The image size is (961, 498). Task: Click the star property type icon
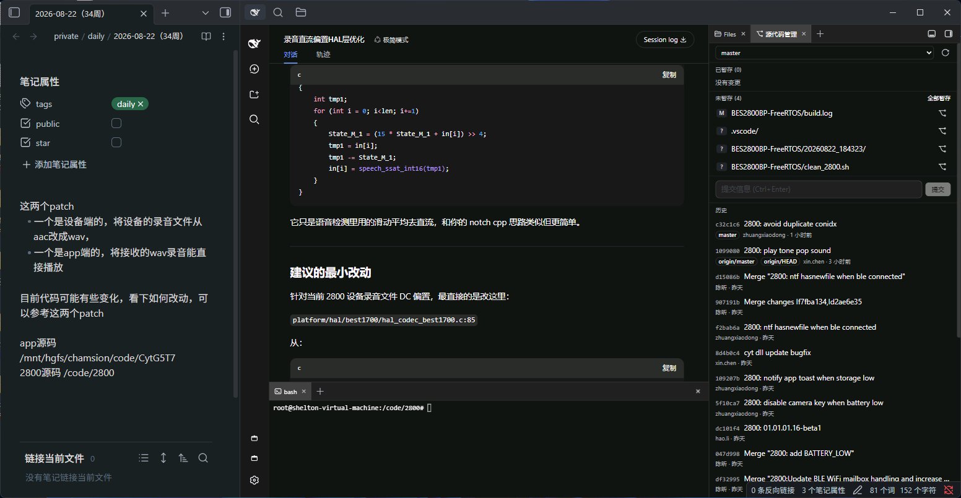pyautogui.click(x=25, y=142)
